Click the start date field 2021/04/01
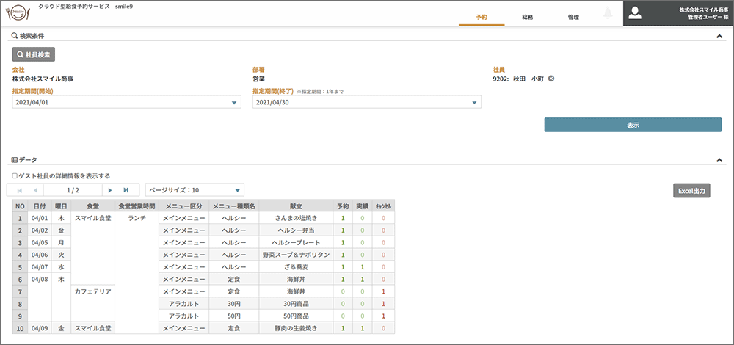The width and height of the screenshot is (734, 345). [x=126, y=102]
